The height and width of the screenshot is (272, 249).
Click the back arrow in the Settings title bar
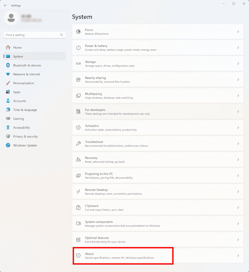pos(5,5)
